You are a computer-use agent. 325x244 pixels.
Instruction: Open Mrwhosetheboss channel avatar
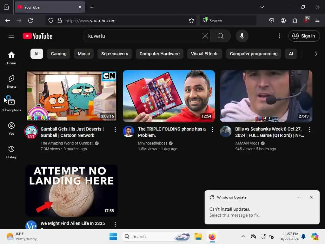(129, 132)
